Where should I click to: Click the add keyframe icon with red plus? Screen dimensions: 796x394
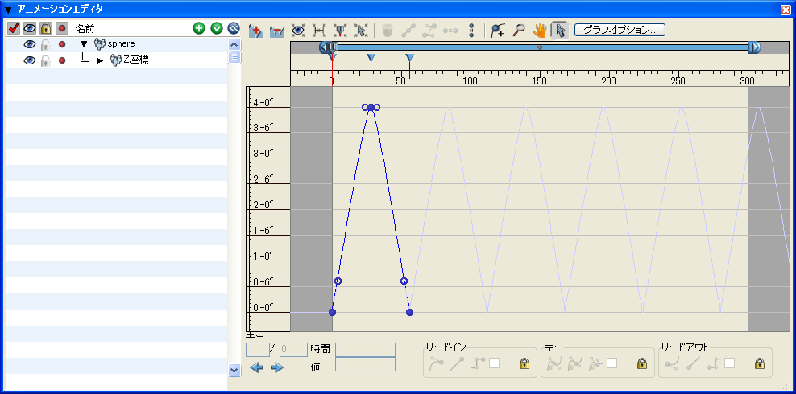pos(257,31)
